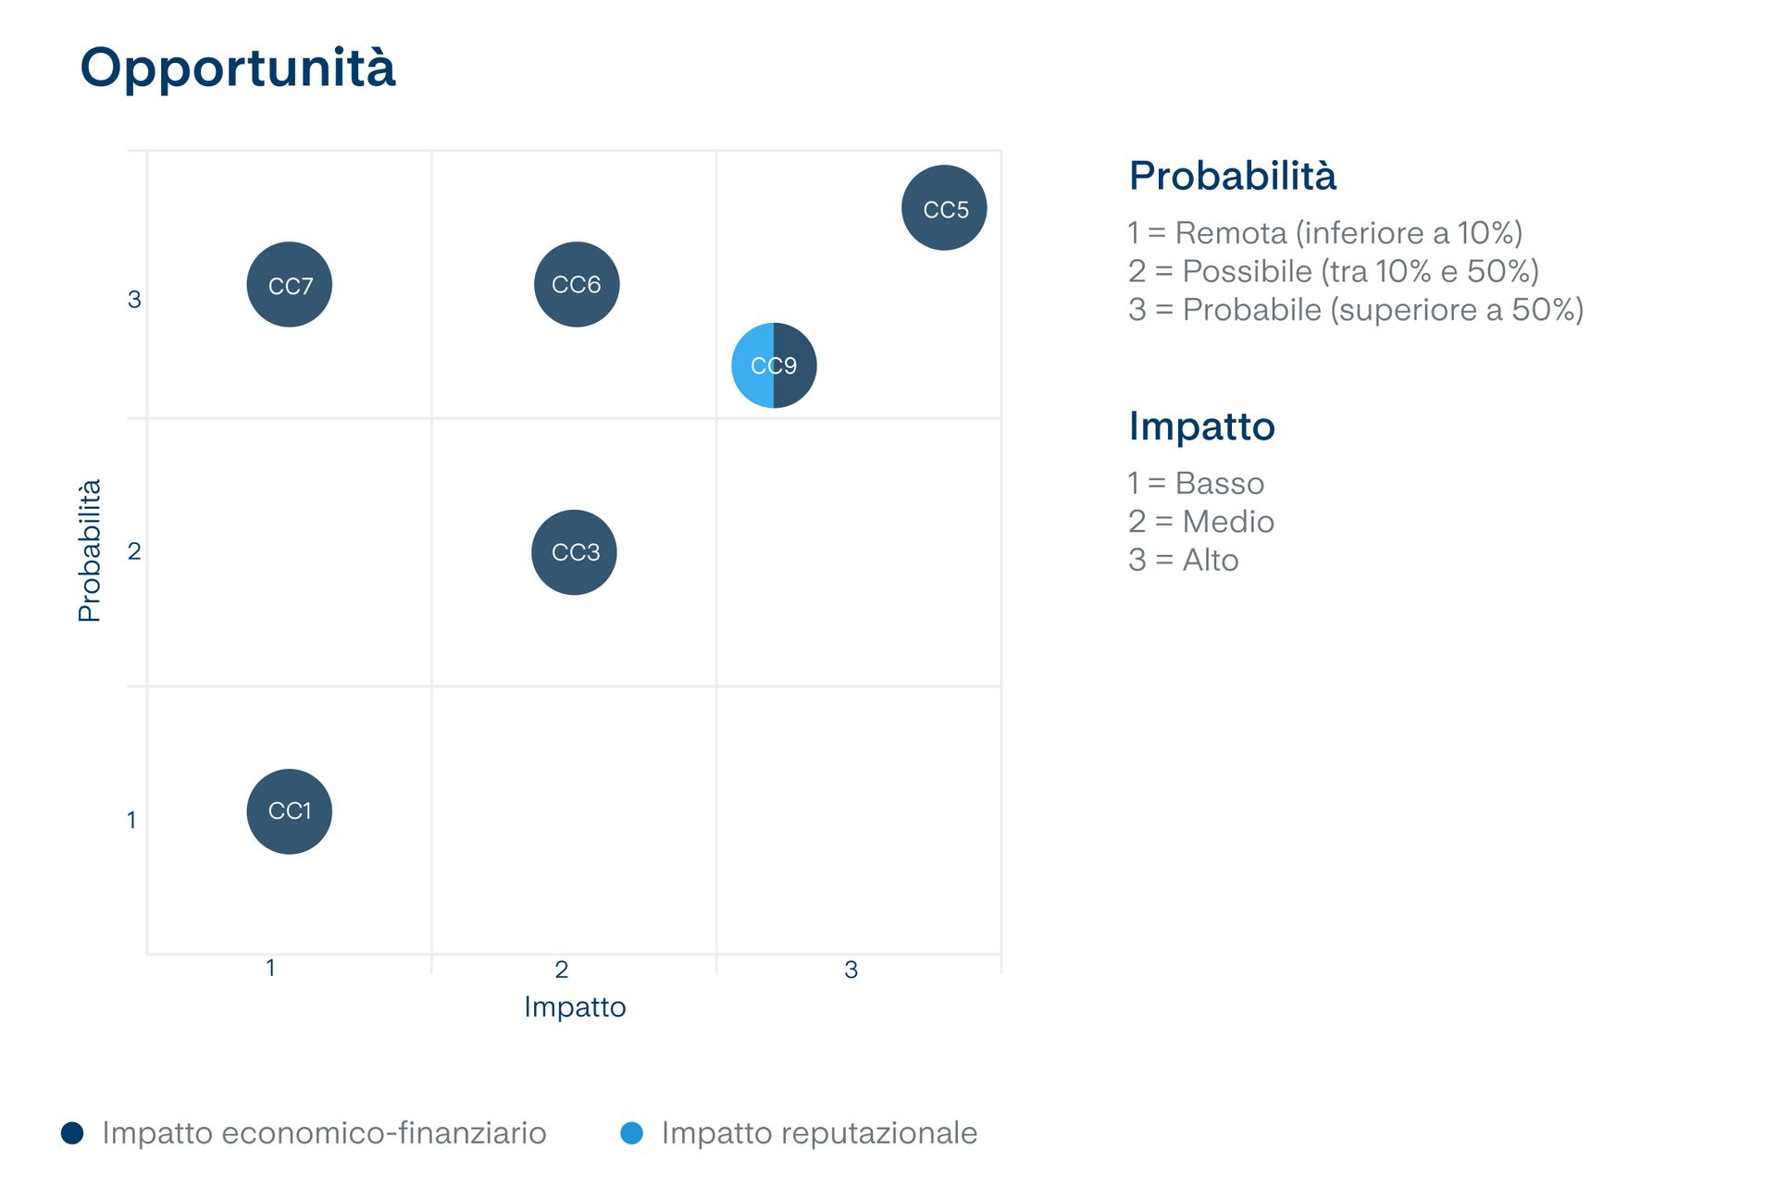The image size is (1777, 1186).
Task: Click the dark blue economico-finanziario legend dot
Action: pos(72,1132)
